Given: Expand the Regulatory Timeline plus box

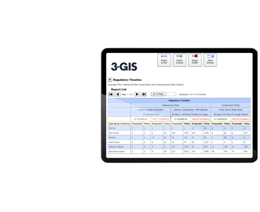Looking at the screenshot, I should pyautogui.click(x=110, y=80).
